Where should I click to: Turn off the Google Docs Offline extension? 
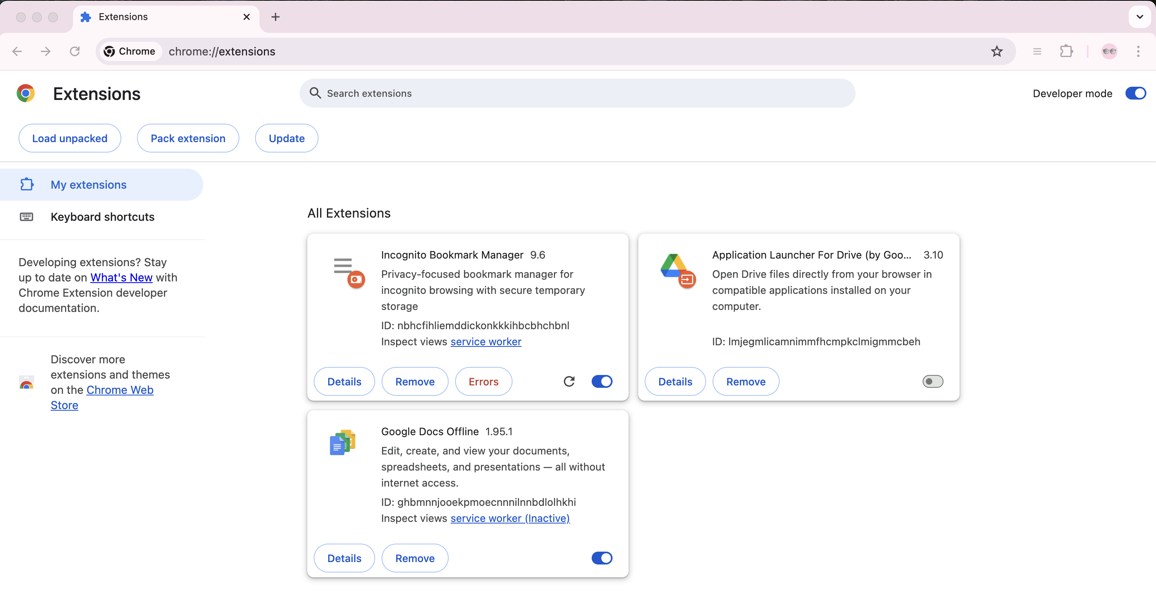coord(602,558)
